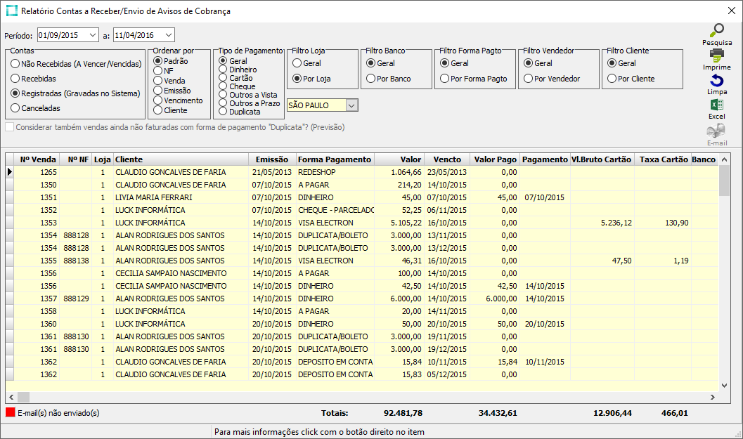
Task: Sort by the Cliente column header
Action: (181, 159)
